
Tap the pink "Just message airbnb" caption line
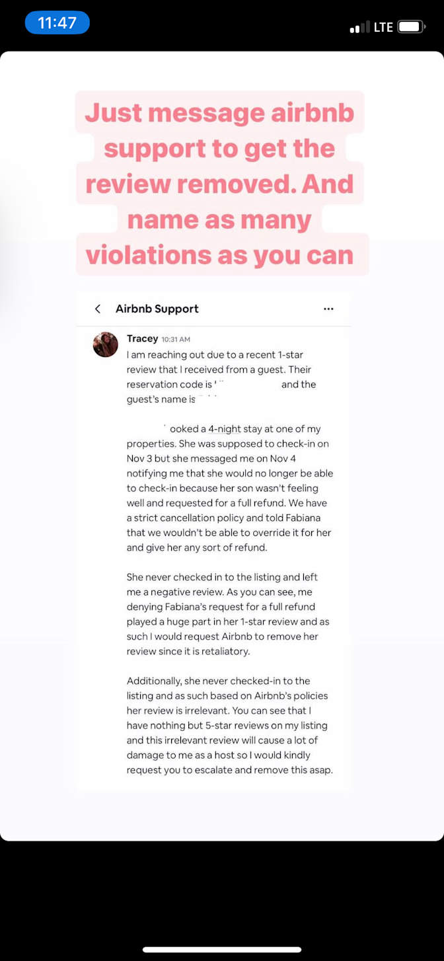(x=219, y=112)
